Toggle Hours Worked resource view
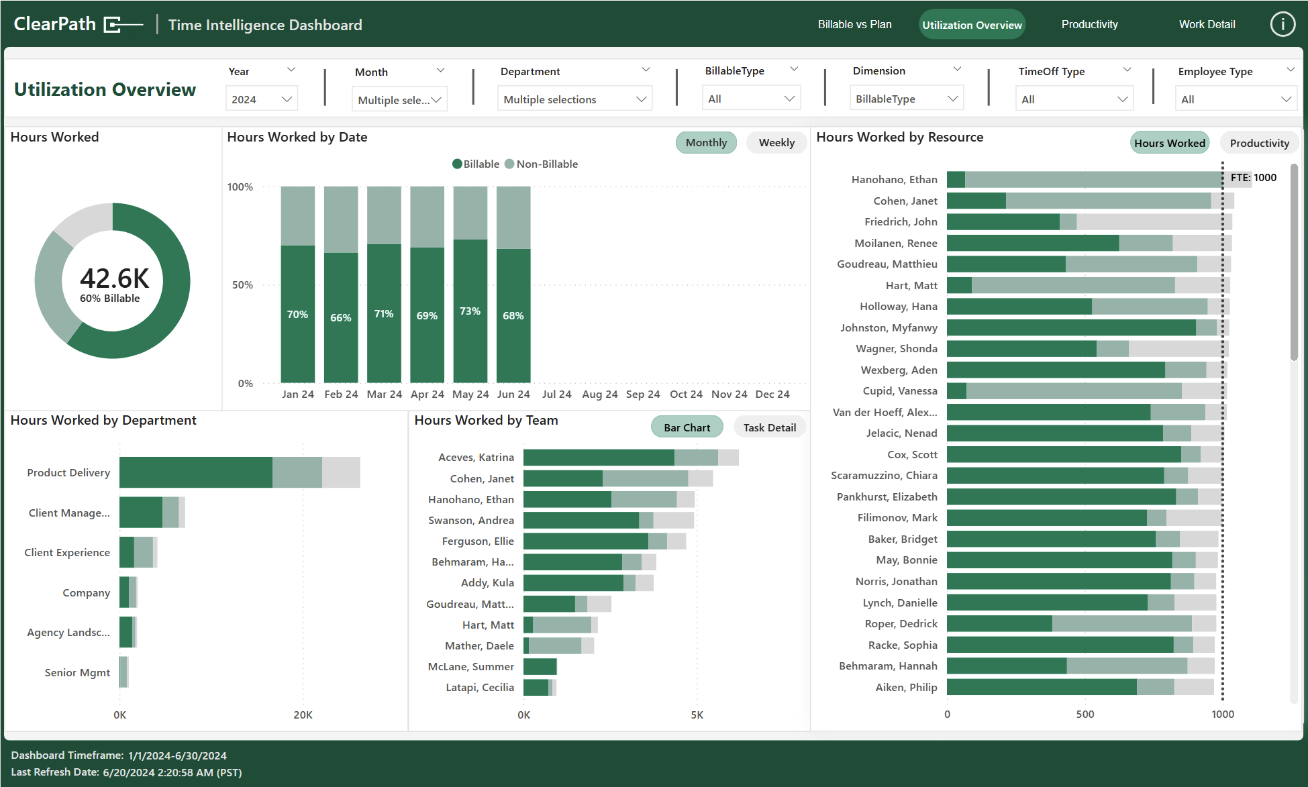Image resolution: width=1308 pixels, height=787 pixels. [x=1170, y=143]
